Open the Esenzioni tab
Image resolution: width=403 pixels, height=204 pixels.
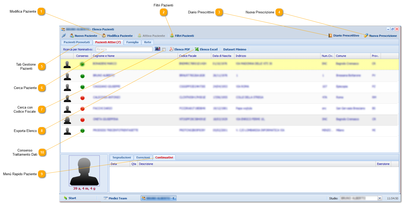(143, 157)
